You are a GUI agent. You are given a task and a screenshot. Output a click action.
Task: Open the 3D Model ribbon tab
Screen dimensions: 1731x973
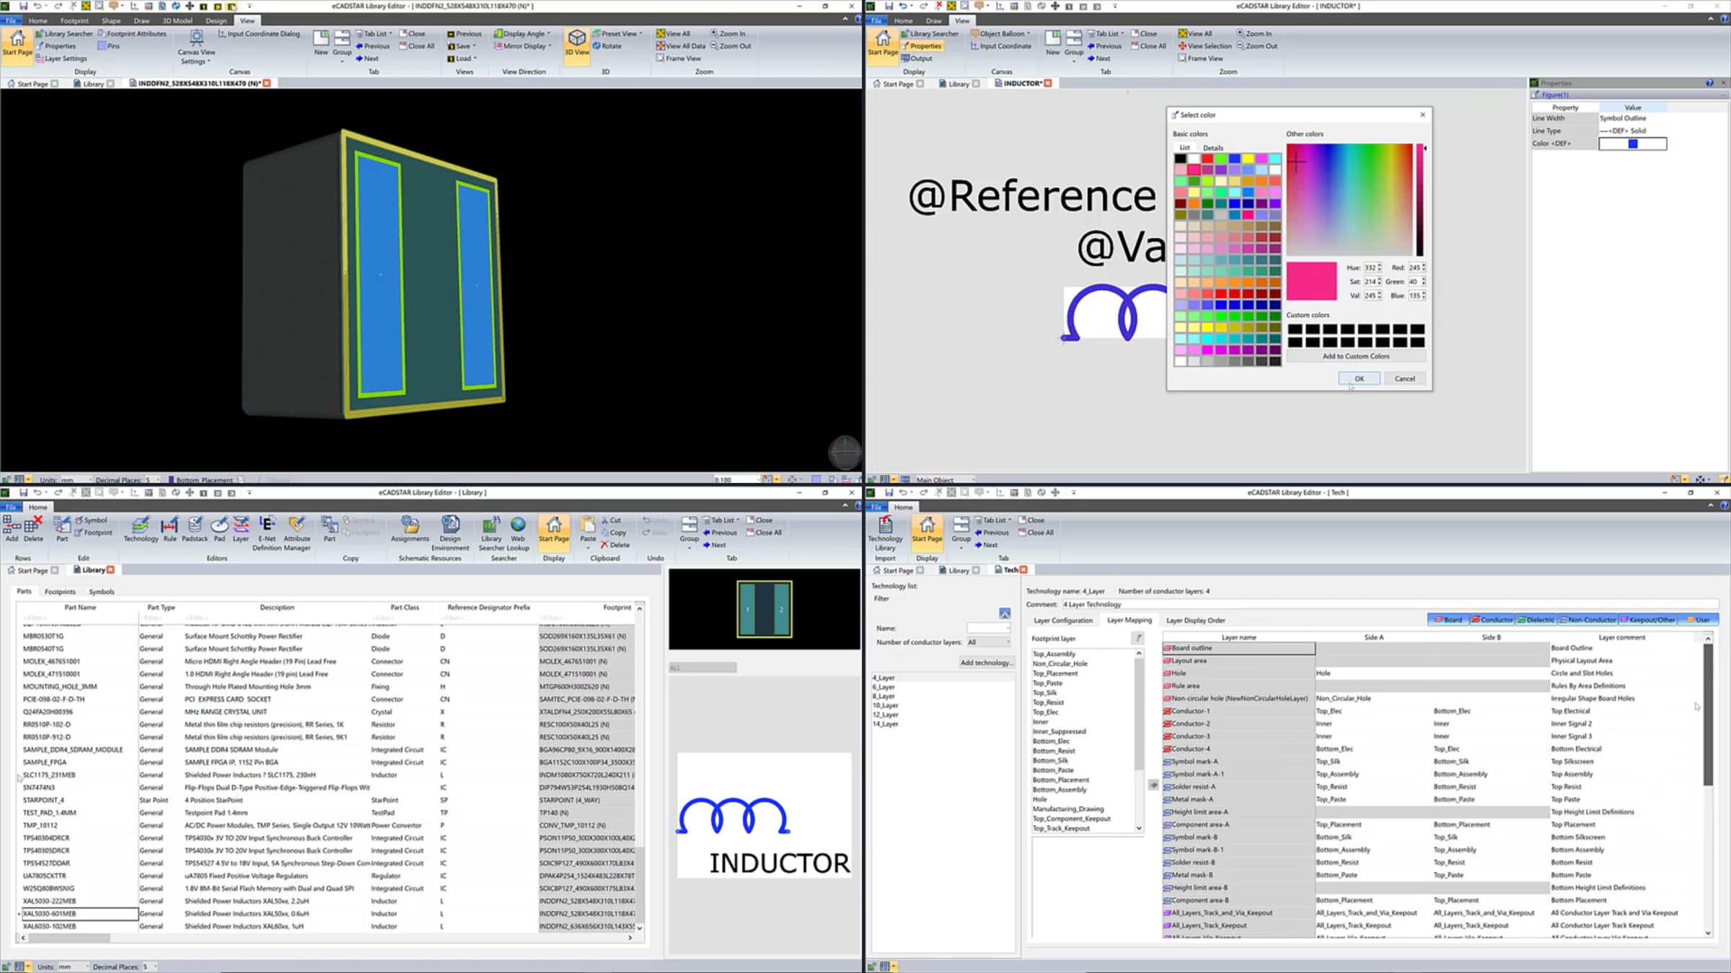coord(177,21)
